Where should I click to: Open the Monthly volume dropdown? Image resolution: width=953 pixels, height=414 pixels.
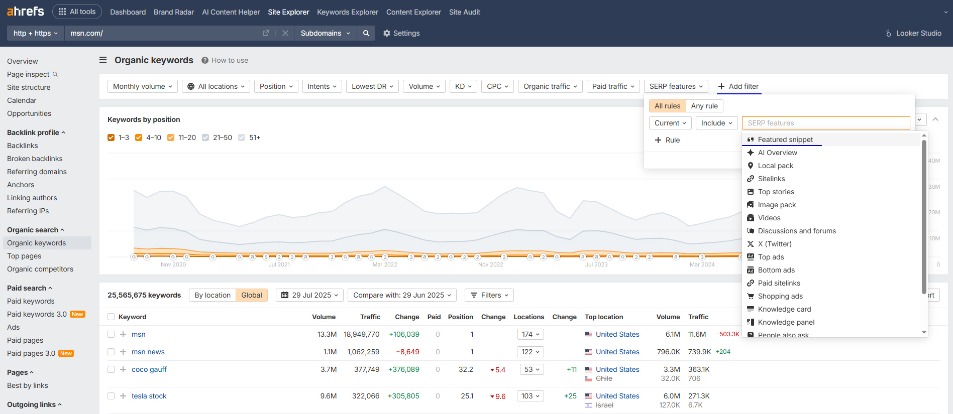pyautogui.click(x=143, y=86)
